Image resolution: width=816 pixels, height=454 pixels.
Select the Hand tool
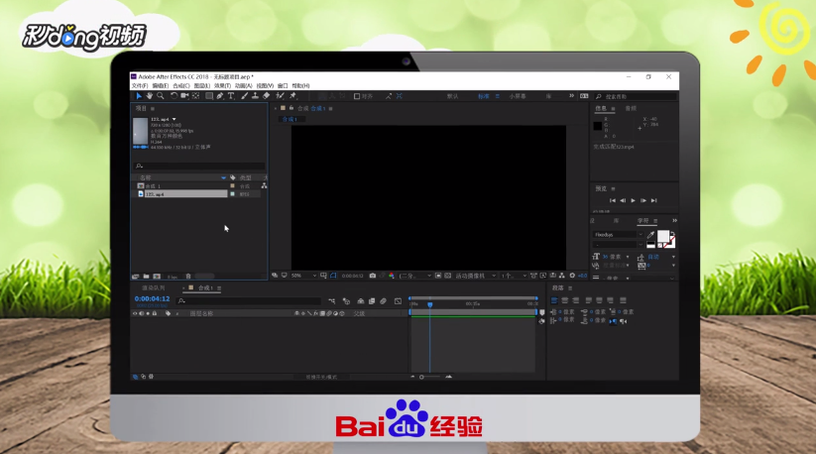tap(150, 96)
